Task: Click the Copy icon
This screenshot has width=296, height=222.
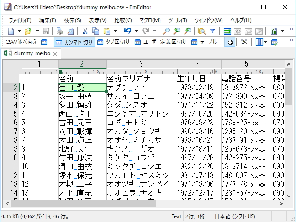Action: [x=96, y=31]
